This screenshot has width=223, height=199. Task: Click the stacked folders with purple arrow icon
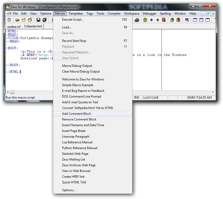click(x=30, y=20)
